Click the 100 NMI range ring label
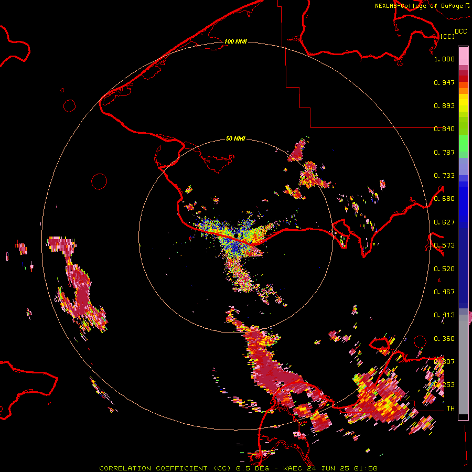The width and height of the screenshot is (472, 472). pos(235,41)
